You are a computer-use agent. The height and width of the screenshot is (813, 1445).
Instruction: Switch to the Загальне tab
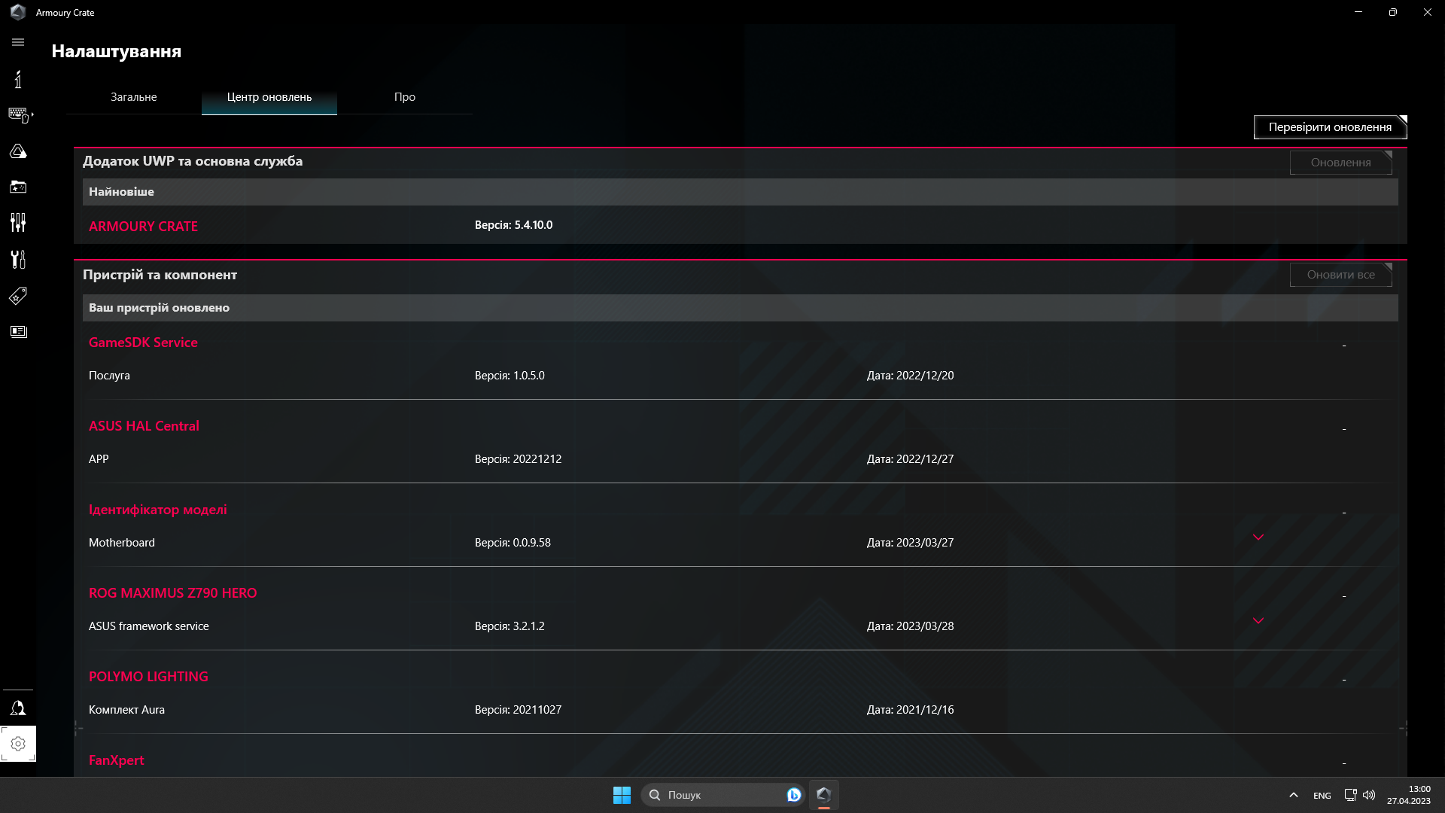(x=134, y=97)
